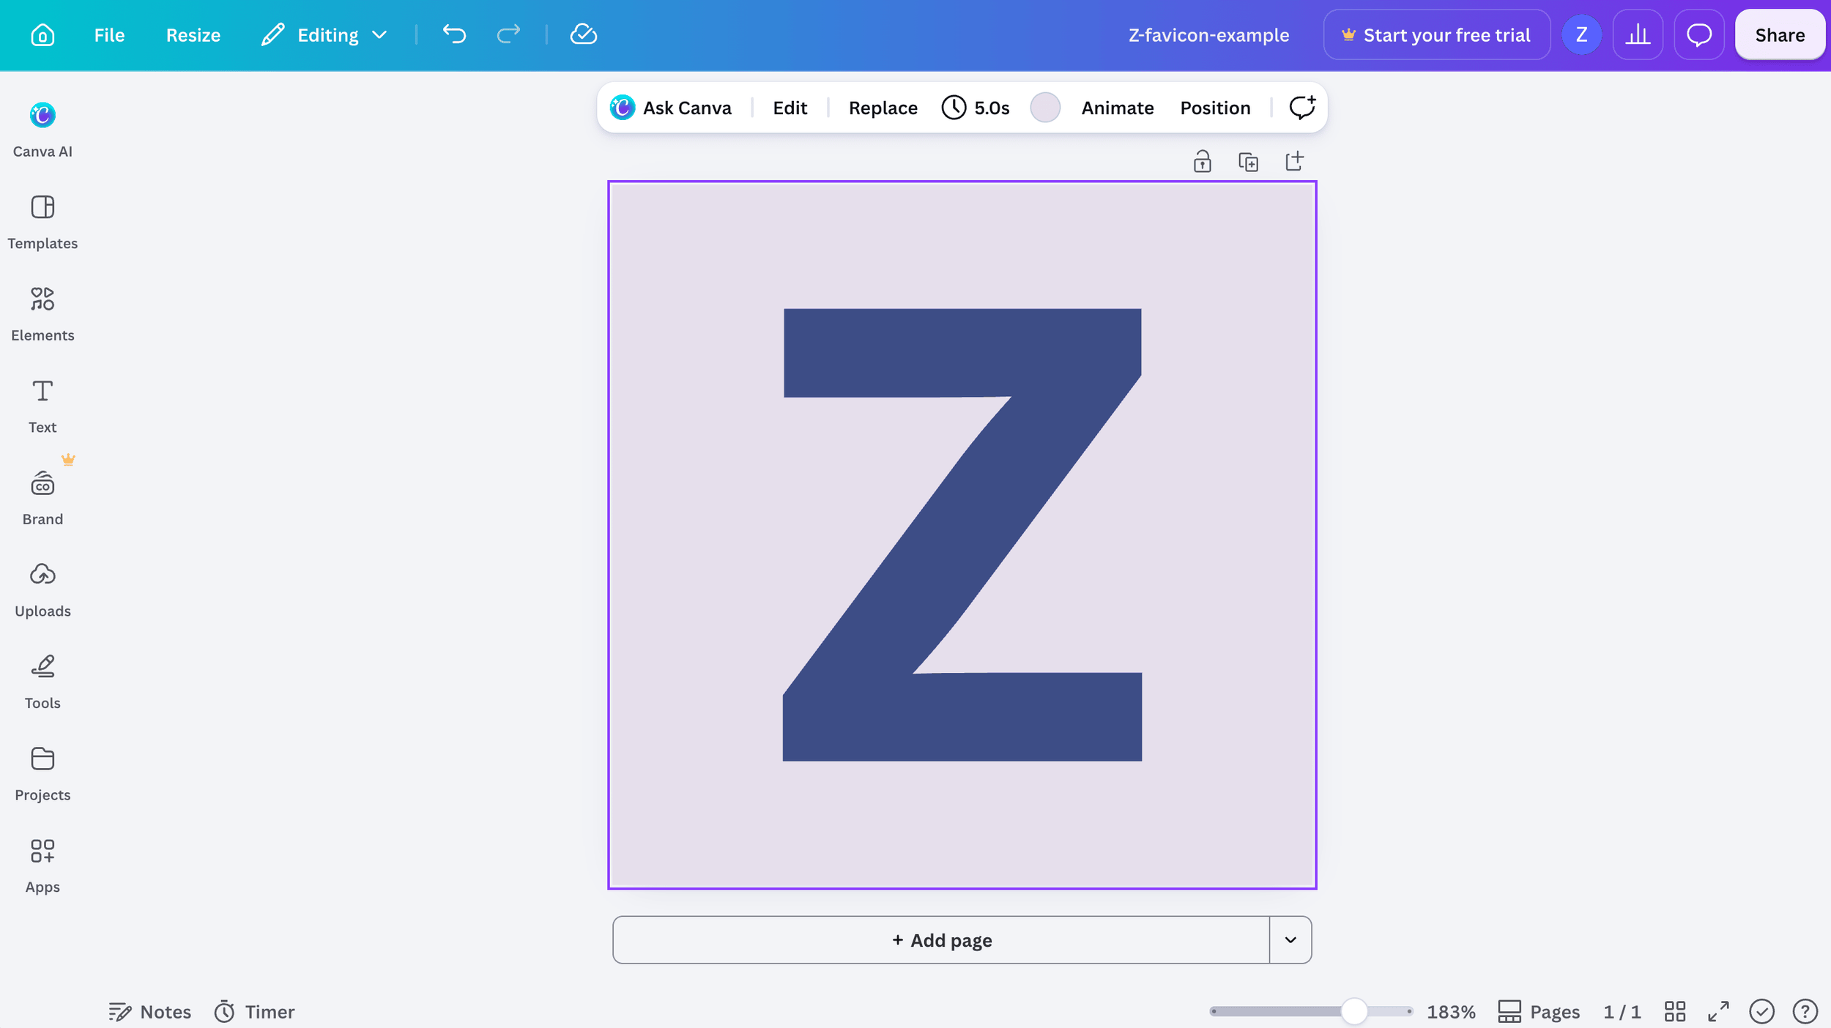The image size is (1831, 1028).
Task: Click the Add page button
Action: [941, 940]
